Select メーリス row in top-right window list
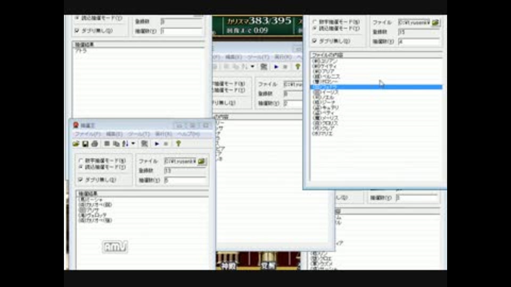Viewport: 511px width, 287px height. pyautogui.click(x=376, y=118)
